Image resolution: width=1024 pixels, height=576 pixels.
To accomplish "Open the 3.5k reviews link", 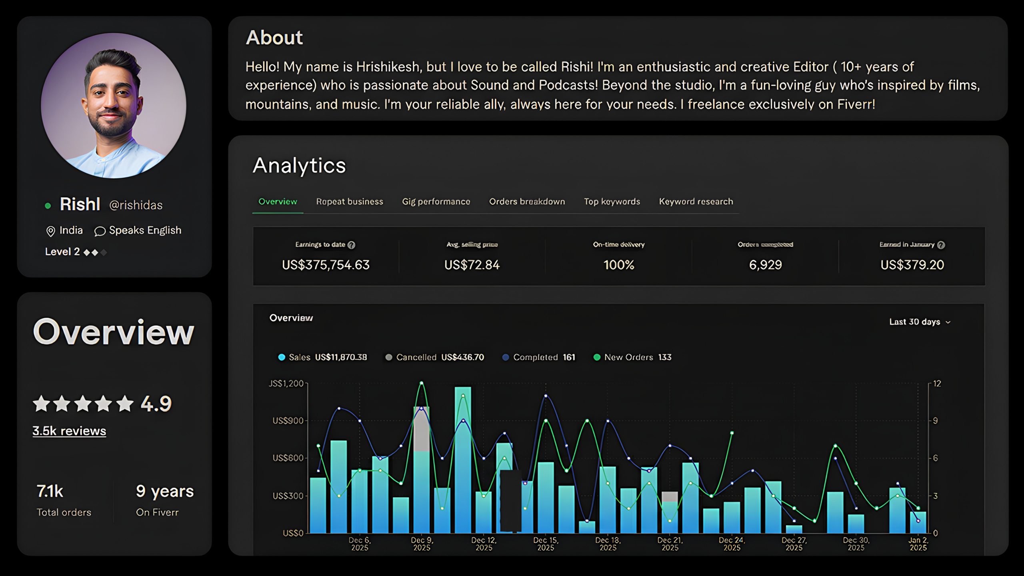I will point(69,431).
